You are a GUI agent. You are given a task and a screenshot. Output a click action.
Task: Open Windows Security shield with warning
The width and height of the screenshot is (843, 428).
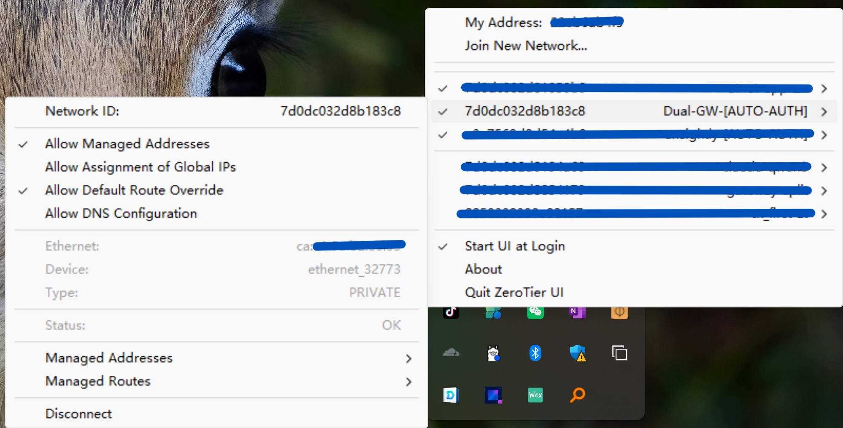point(577,353)
